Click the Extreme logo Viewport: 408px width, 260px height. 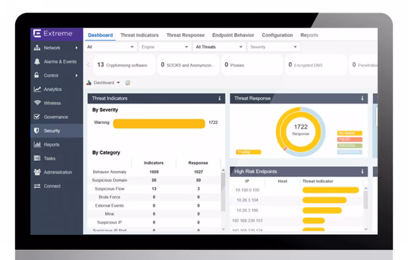[x=53, y=34]
